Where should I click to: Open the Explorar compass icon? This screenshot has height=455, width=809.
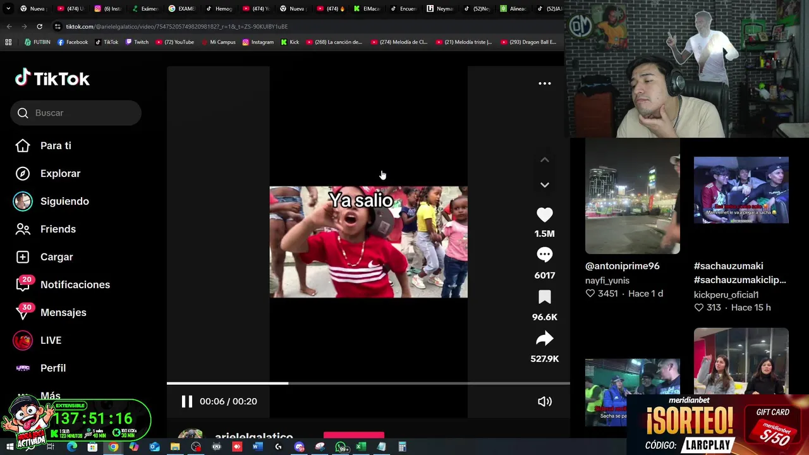click(23, 173)
